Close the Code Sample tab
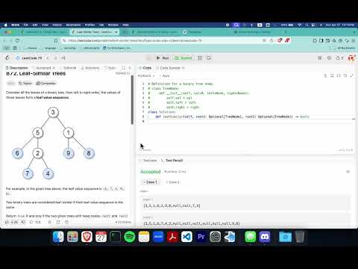 (x=183, y=68)
